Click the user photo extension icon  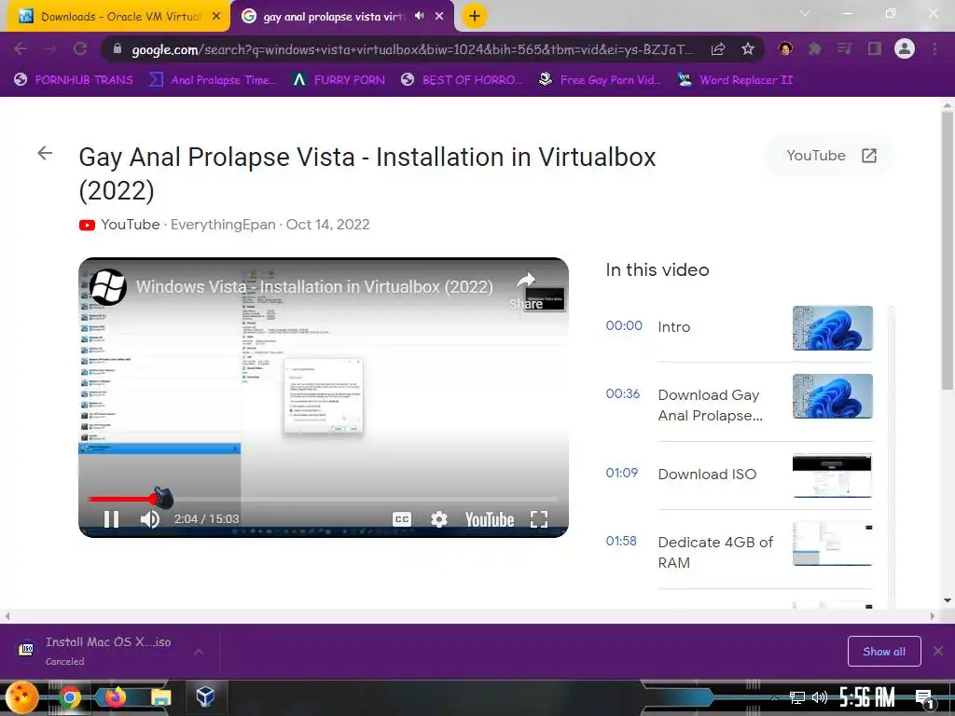point(785,48)
